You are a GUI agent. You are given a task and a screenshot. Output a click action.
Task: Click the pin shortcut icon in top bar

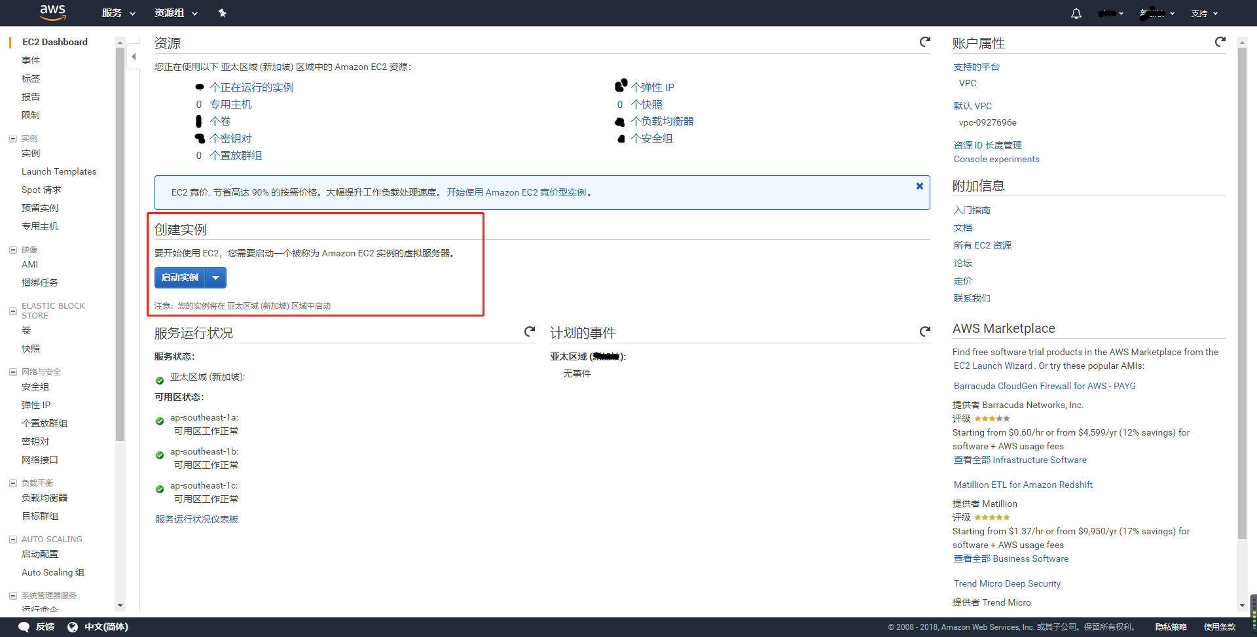[x=222, y=13]
